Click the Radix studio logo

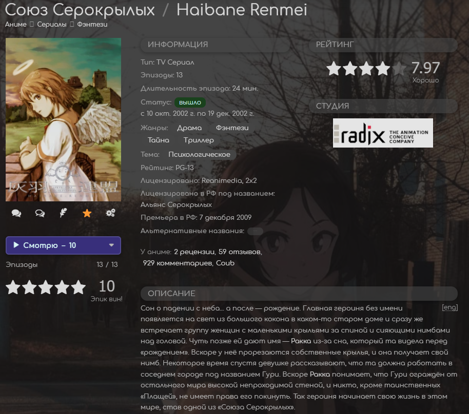383,133
